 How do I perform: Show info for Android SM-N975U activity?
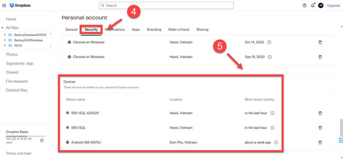[x=276, y=142]
